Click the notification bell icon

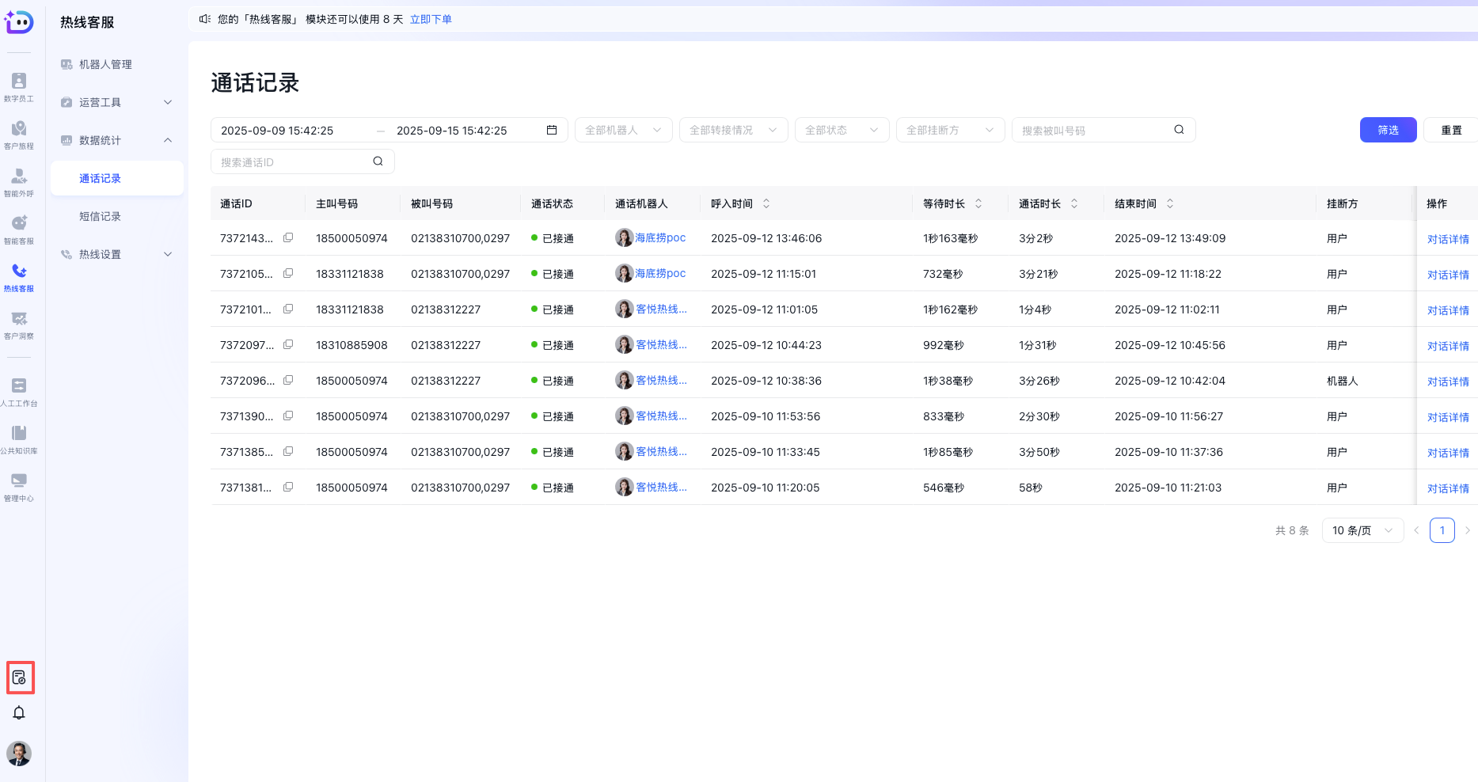[x=19, y=713]
